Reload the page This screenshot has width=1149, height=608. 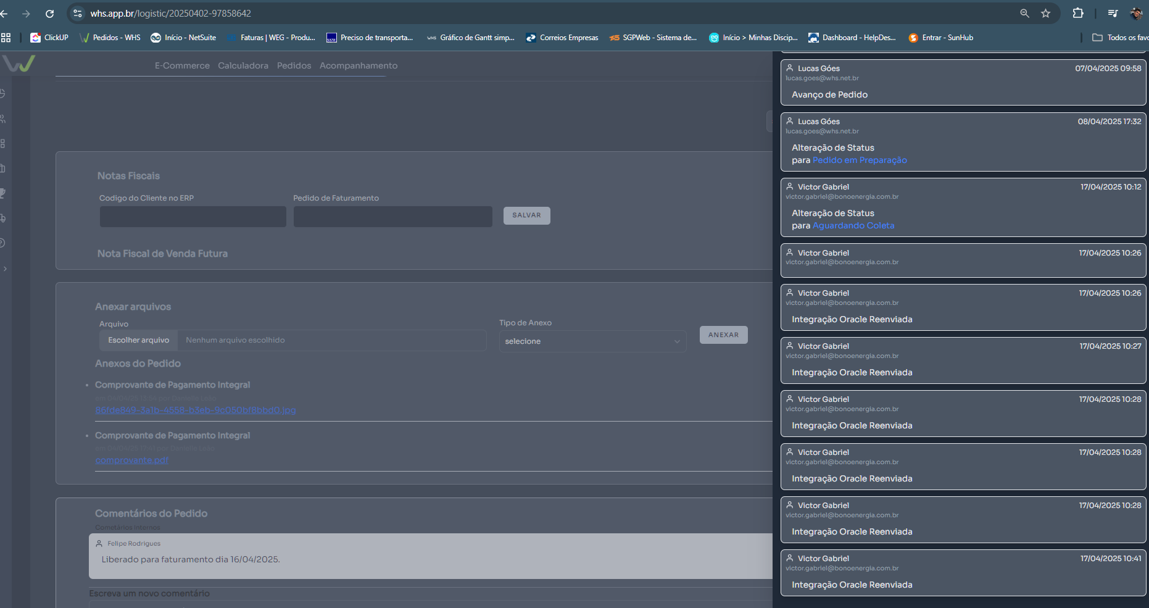click(x=50, y=13)
